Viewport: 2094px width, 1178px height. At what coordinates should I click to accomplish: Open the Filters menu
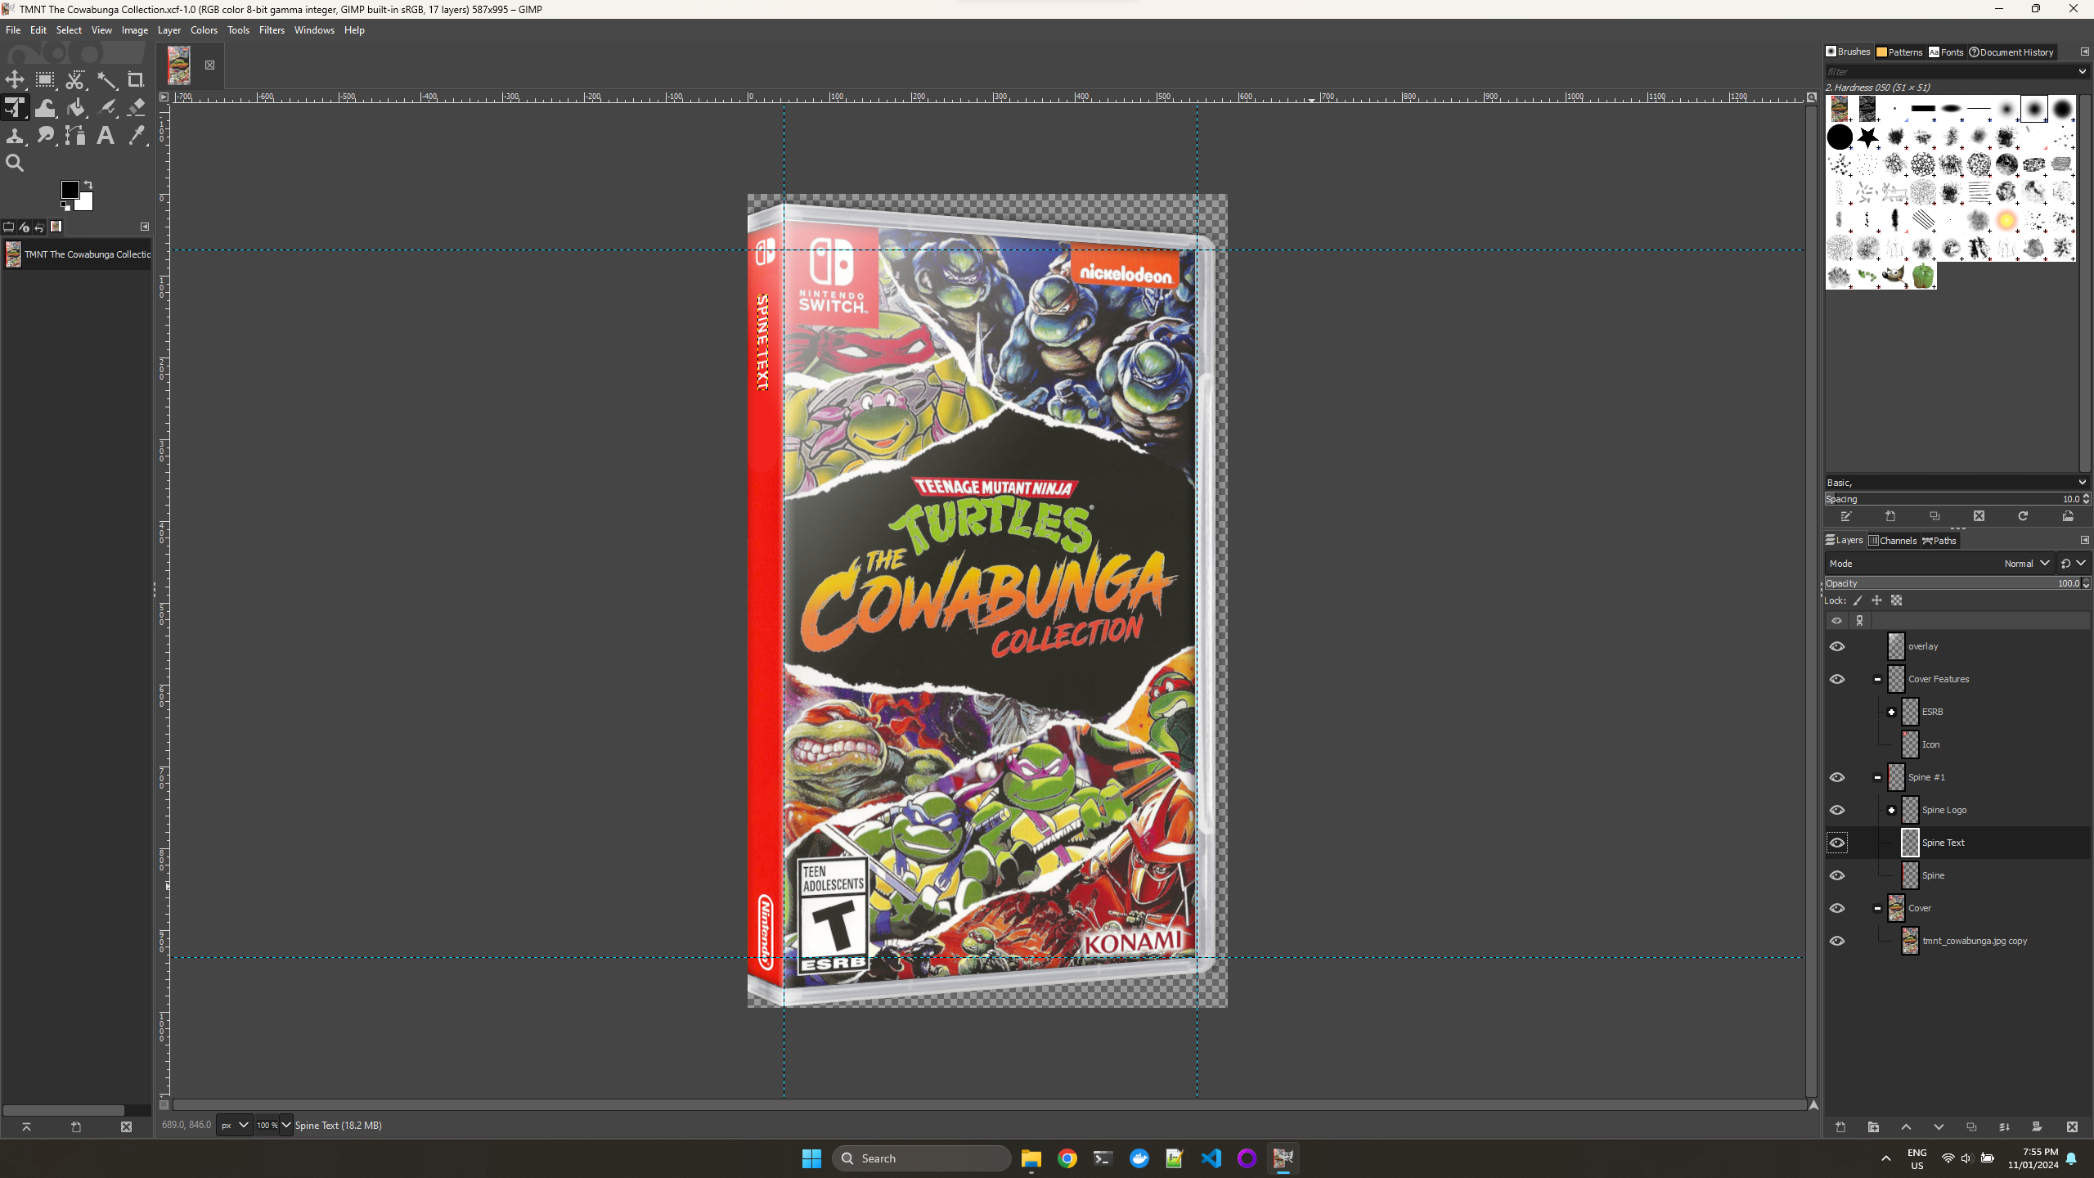(272, 30)
